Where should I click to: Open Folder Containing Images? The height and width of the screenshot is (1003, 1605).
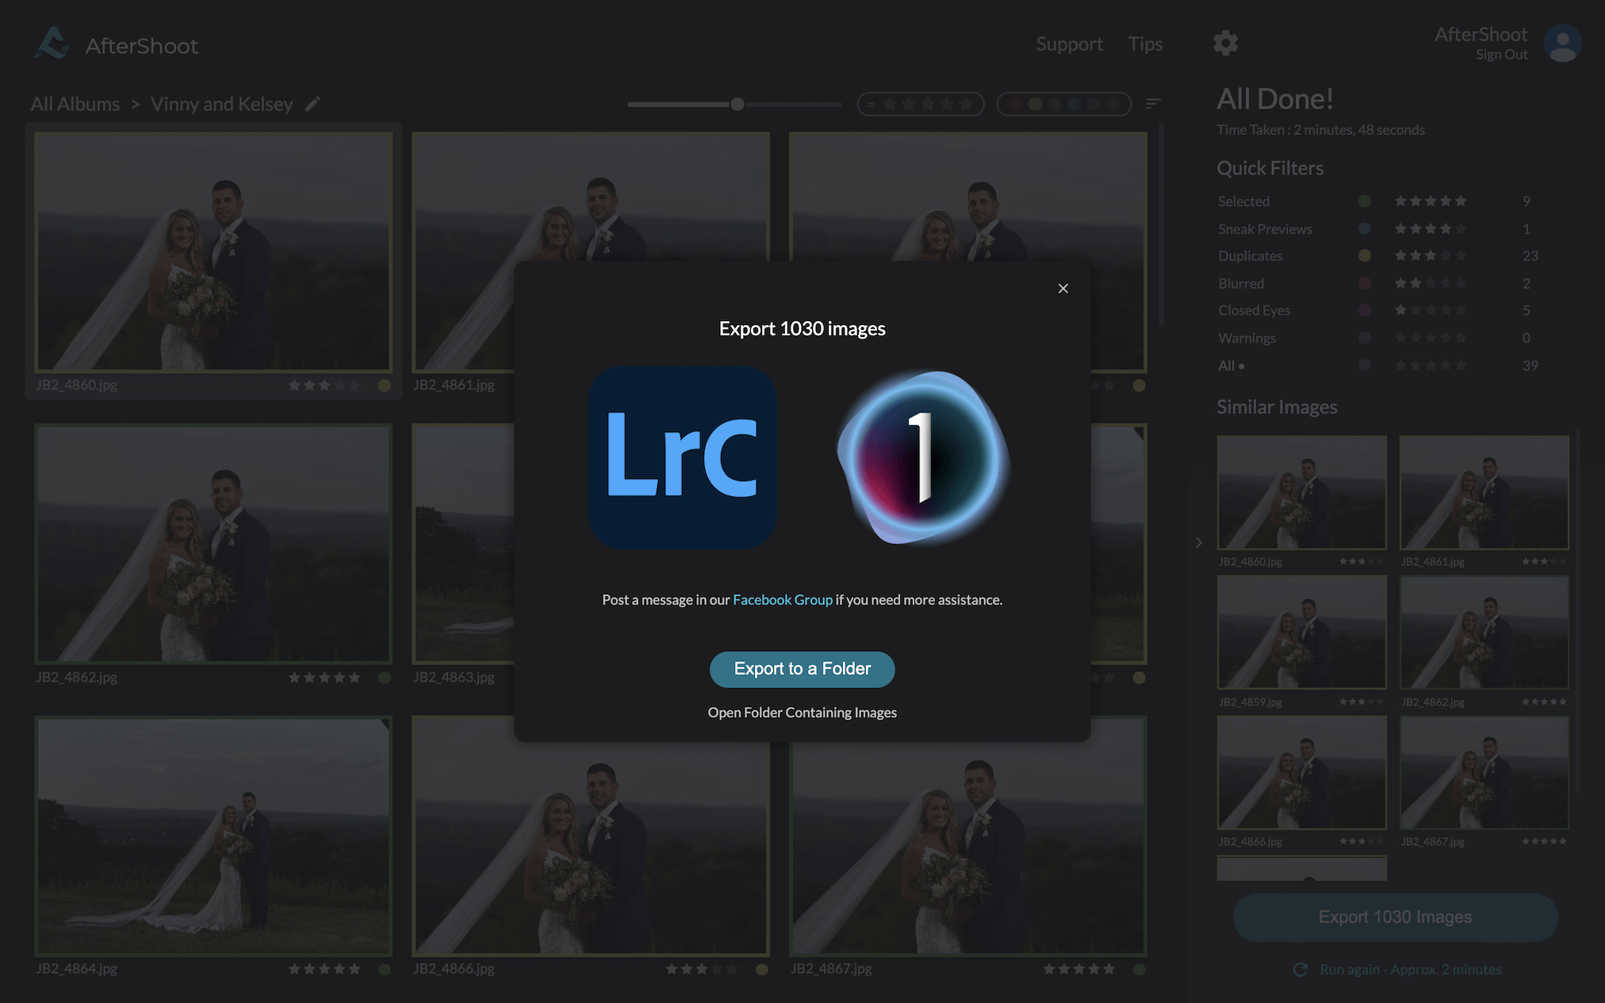click(x=802, y=712)
